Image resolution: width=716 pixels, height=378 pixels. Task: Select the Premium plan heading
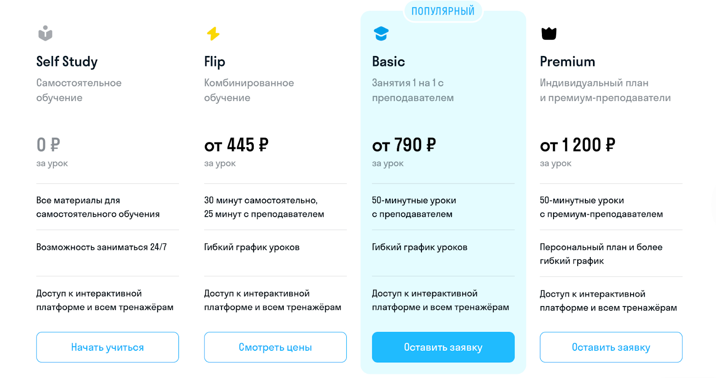pyautogui.click(x=567, y=62)
